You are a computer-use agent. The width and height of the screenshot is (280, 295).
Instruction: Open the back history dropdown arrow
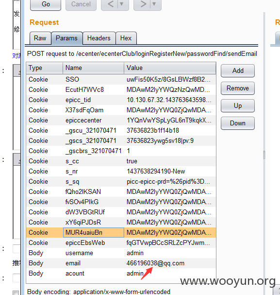click(122, 4)
